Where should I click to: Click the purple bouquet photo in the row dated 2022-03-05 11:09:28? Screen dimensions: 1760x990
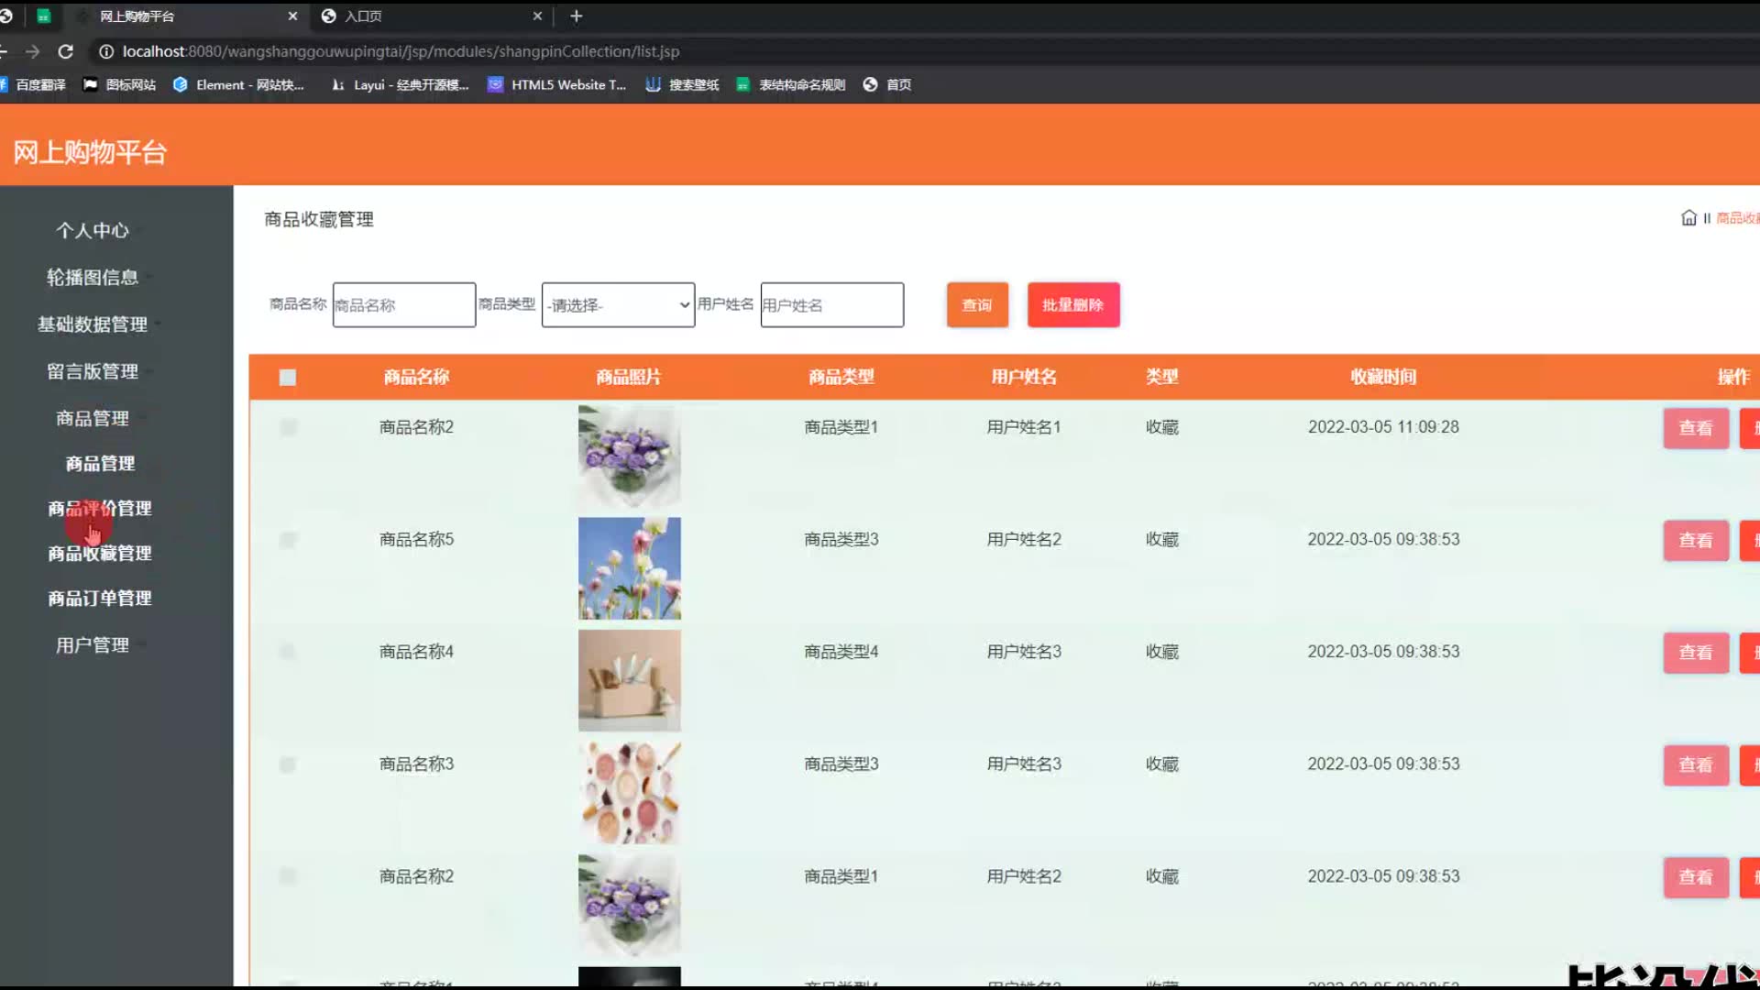630,456
